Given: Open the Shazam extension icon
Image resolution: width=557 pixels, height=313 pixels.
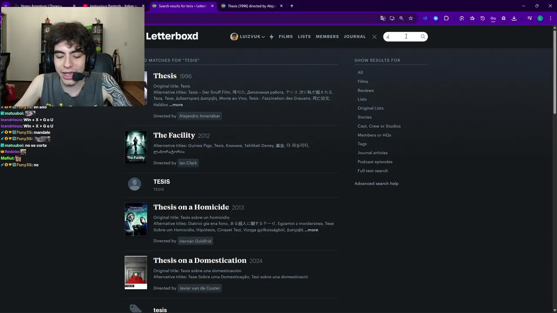Looking at the screenshot, I should [436, 18].
